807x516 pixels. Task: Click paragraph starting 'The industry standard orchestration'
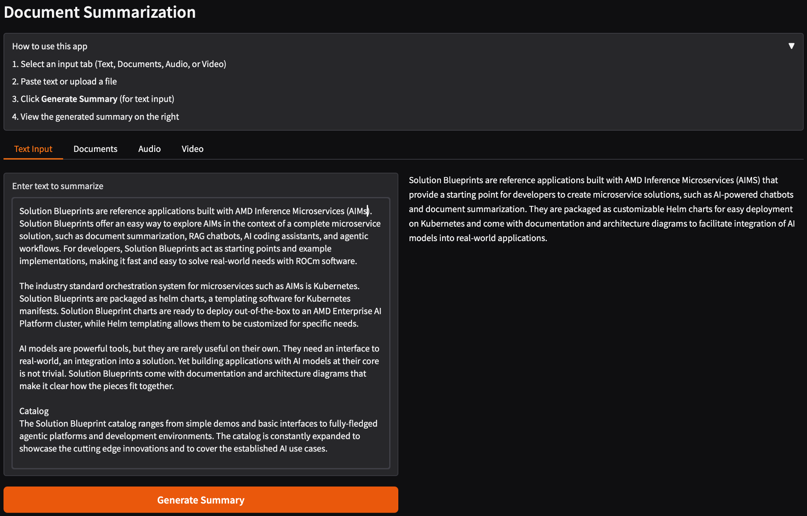(x=200, y=305)
